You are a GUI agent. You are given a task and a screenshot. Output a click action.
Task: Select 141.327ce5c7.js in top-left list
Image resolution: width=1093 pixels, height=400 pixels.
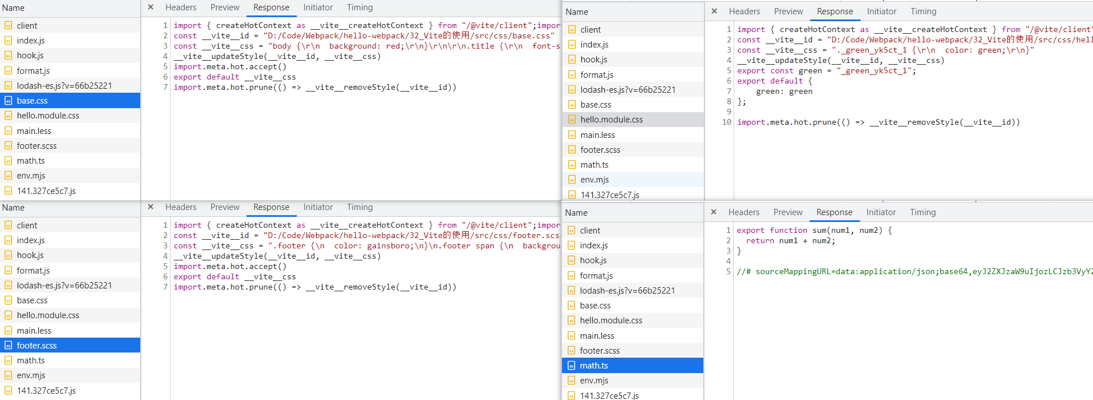tap(70, 191)
